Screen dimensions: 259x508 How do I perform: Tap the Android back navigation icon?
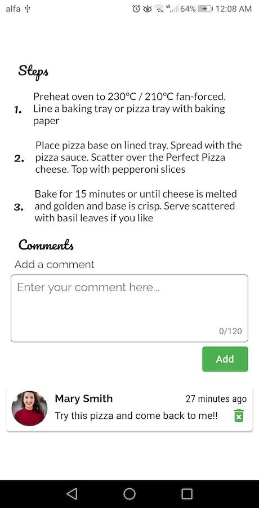(72, 494)
